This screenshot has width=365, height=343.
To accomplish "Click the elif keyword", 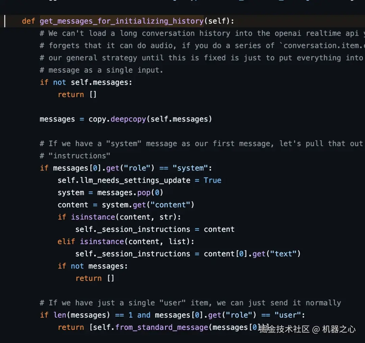I will click(66, 242).
